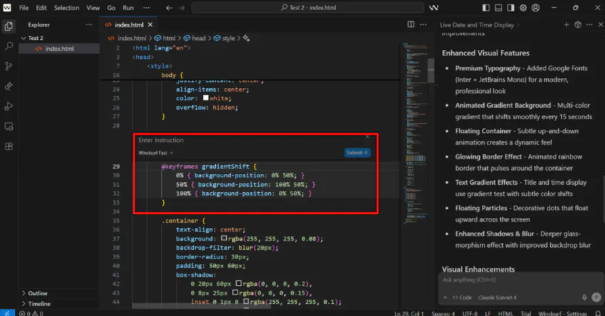Click the white color swatch in code

coord(206,98)
